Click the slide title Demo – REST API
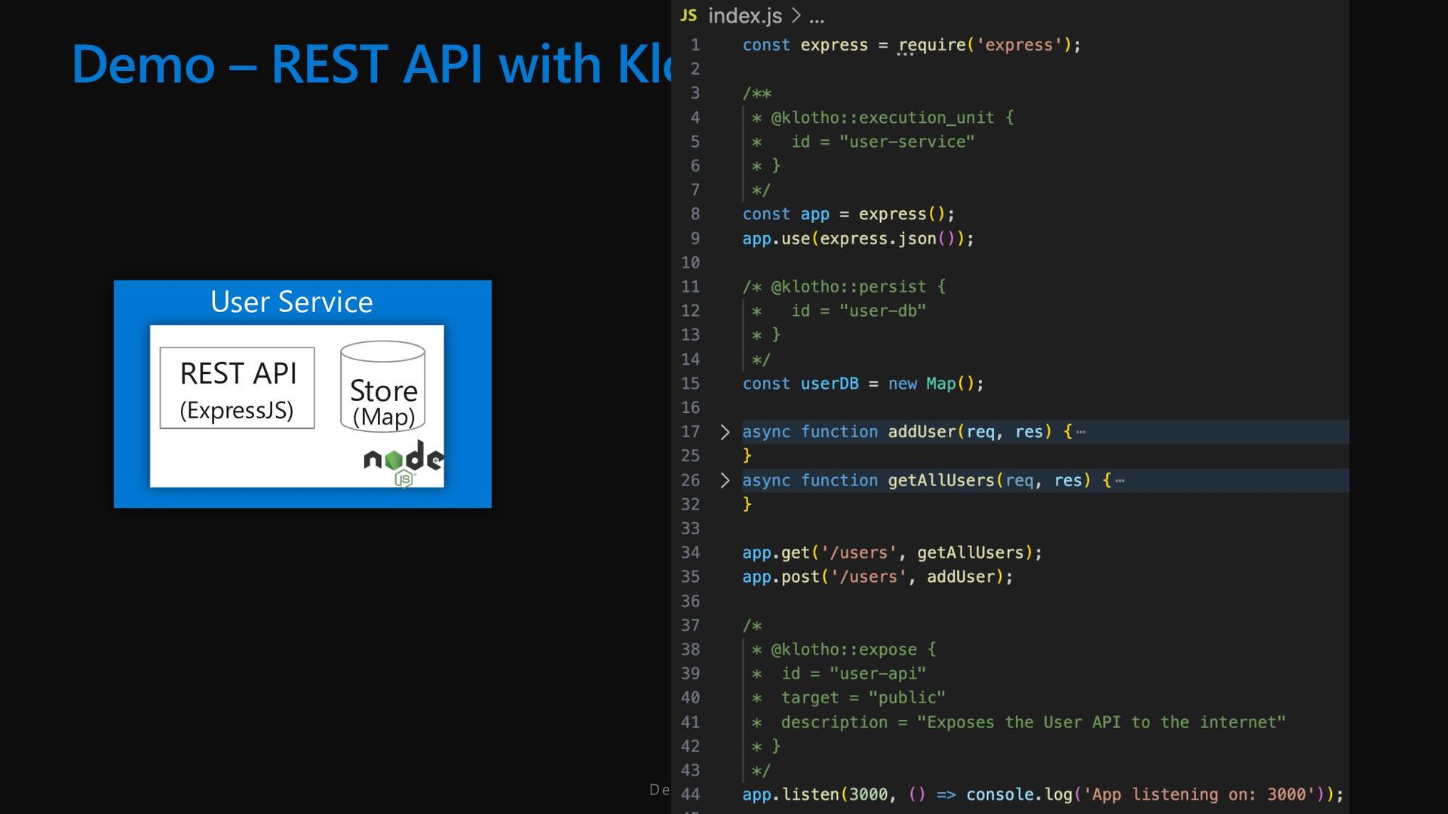Image resolution: width=1448 pixels, height=814 pixels. [371, 63]
